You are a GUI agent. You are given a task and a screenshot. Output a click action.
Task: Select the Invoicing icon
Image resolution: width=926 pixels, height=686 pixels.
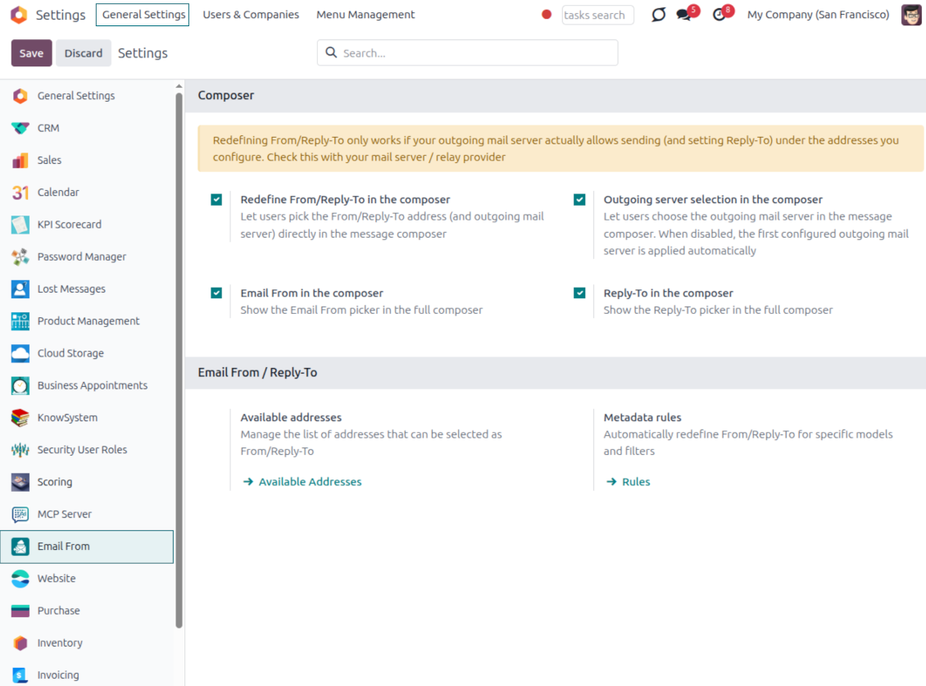20,675
